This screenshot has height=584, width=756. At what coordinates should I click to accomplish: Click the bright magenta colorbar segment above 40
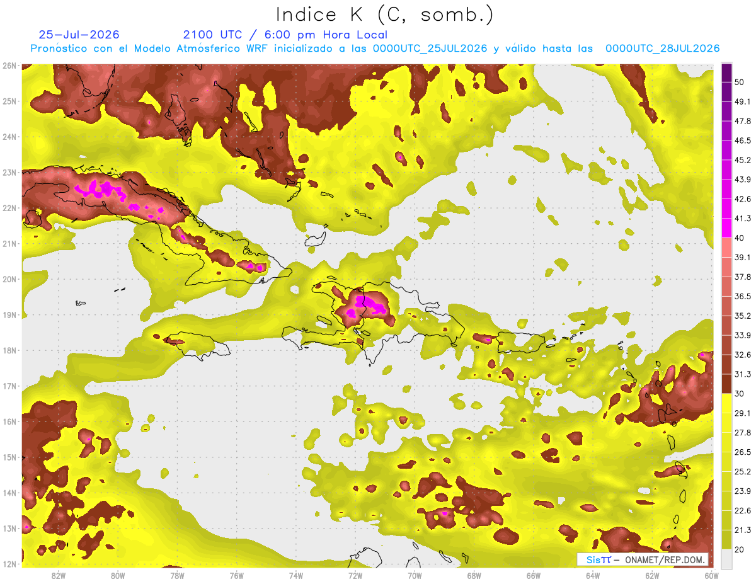pos(726,227)
